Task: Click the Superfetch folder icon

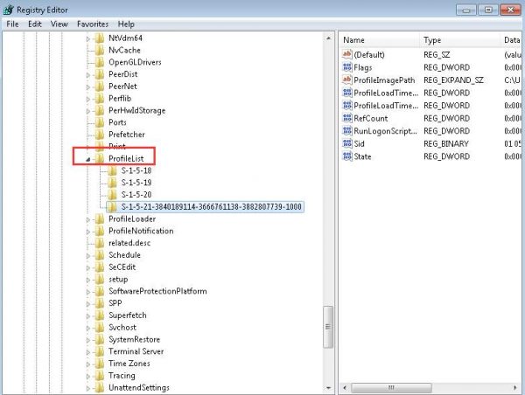Action: click(100, 315)
